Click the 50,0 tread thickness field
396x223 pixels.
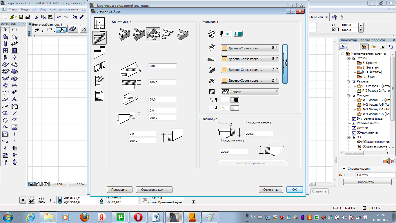[163, 100]
